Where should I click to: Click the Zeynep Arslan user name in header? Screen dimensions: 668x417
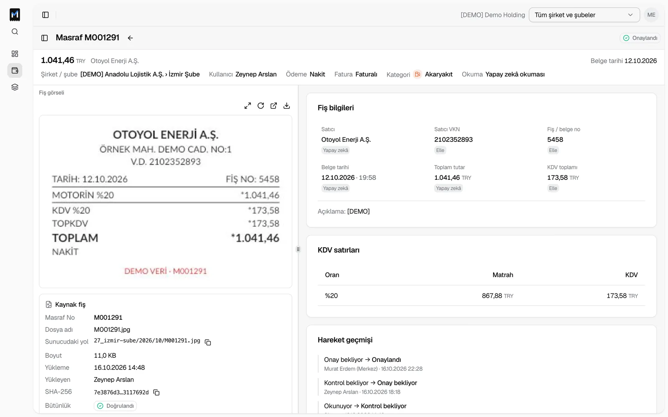coord(256,74)
